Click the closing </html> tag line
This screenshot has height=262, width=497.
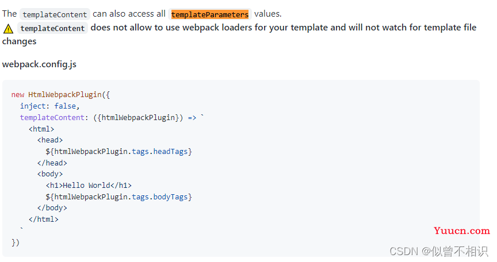(x=43, y=219)
